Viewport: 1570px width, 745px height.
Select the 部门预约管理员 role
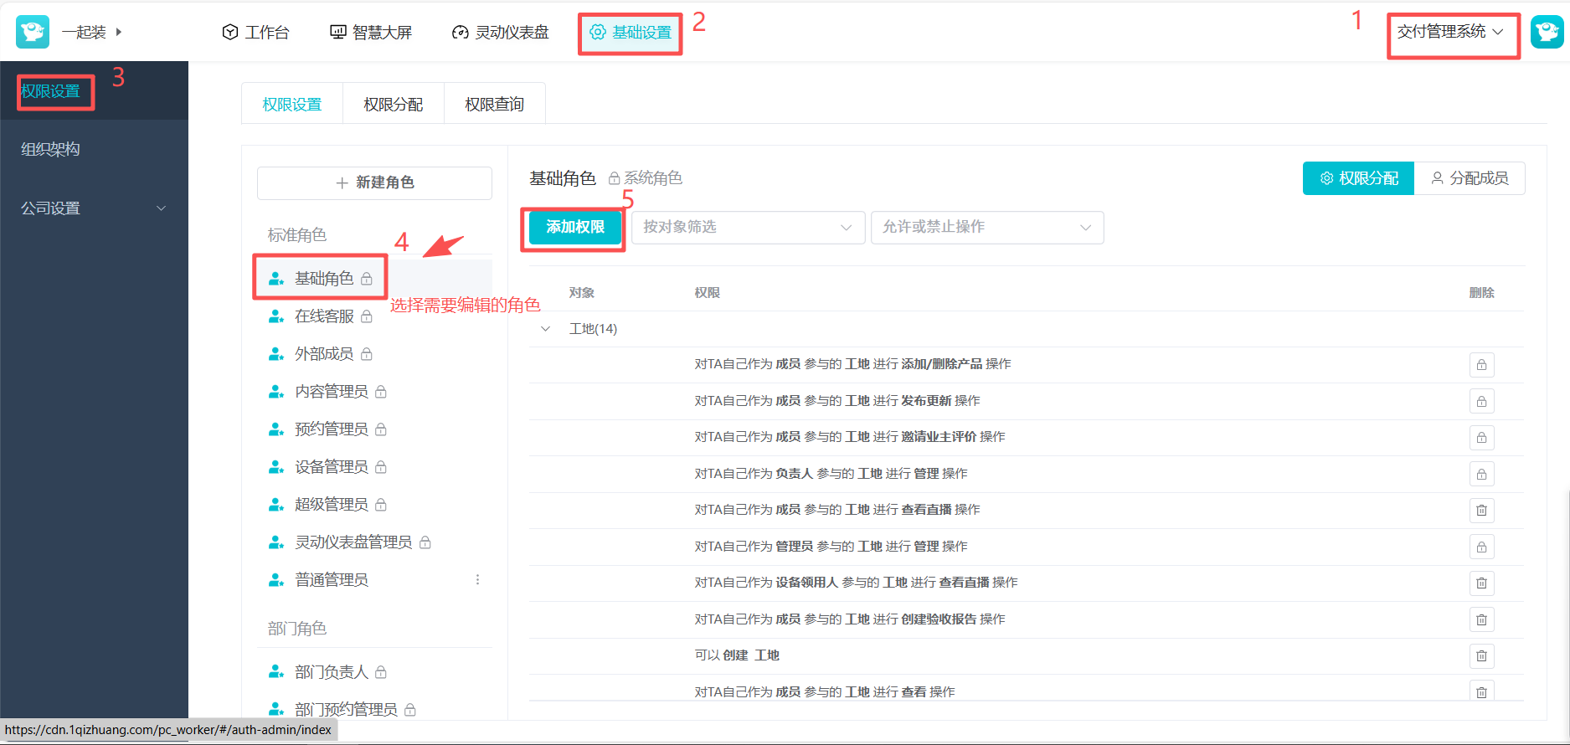pyautogui.click(x=374, y=708)
